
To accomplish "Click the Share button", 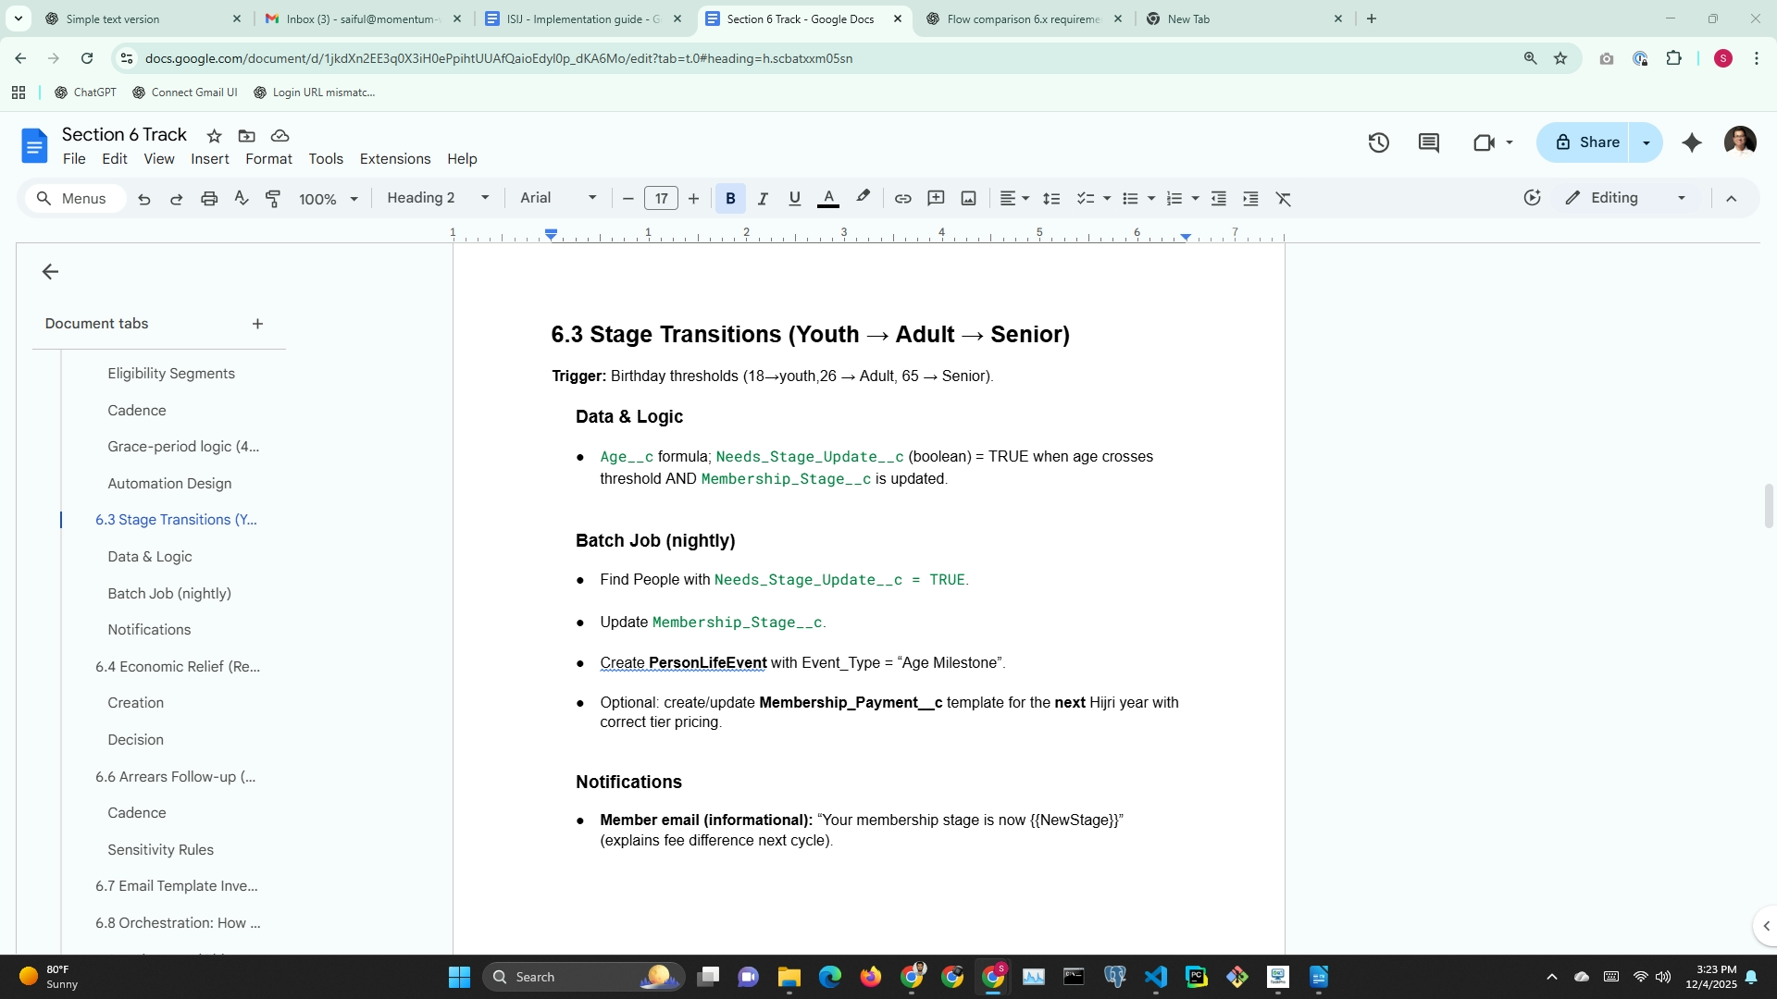I will (1587, 142).
